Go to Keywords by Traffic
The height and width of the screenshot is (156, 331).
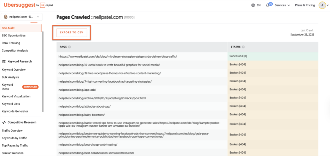point(14,138)
